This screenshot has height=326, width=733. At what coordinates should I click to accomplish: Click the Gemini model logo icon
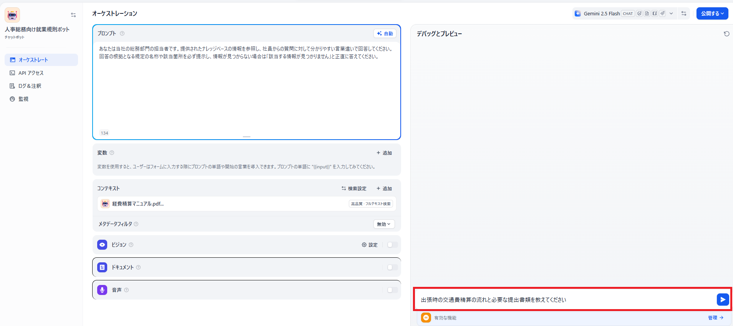[x=578, y=13]
